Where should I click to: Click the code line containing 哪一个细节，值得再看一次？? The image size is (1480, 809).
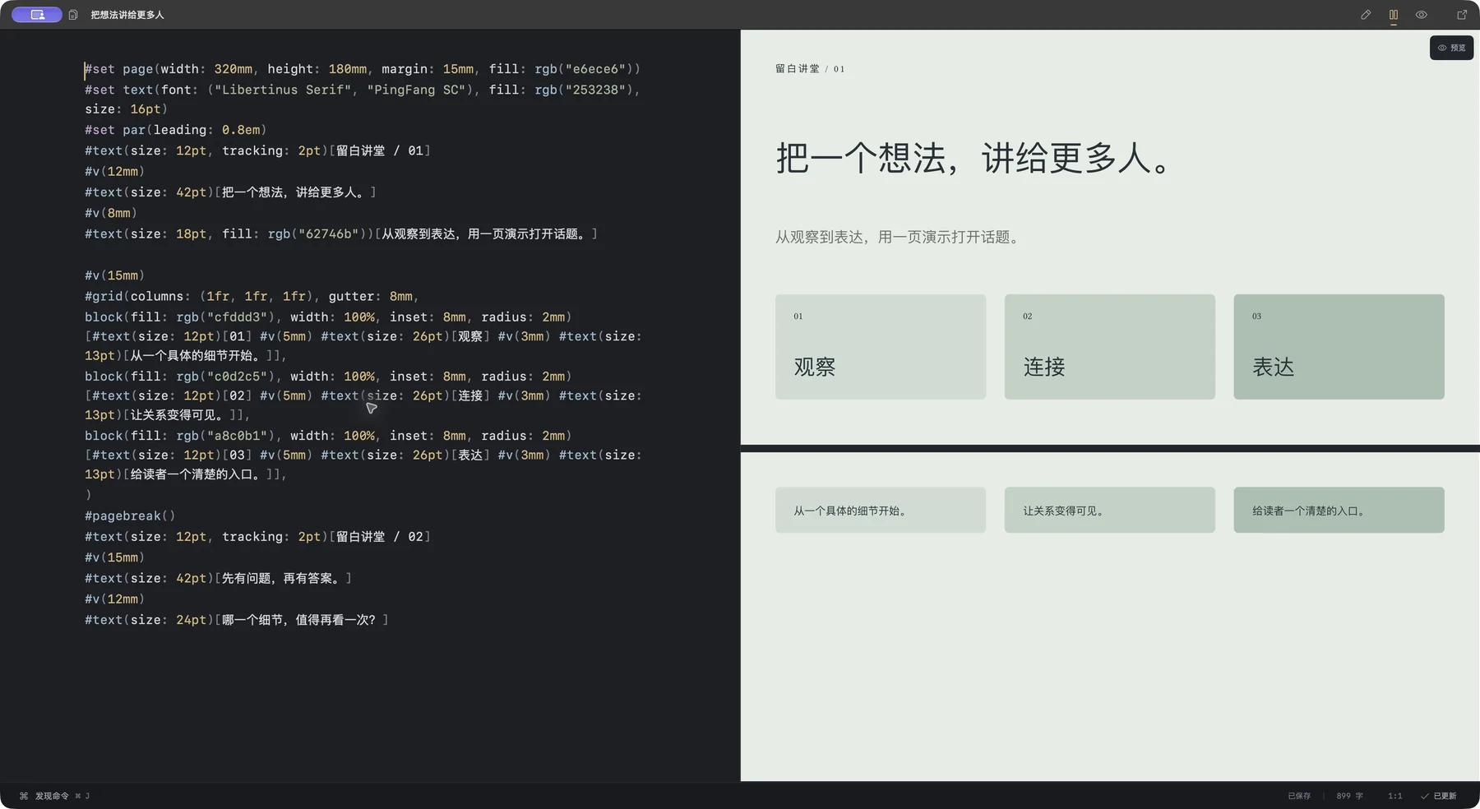(x=237, y=620)
